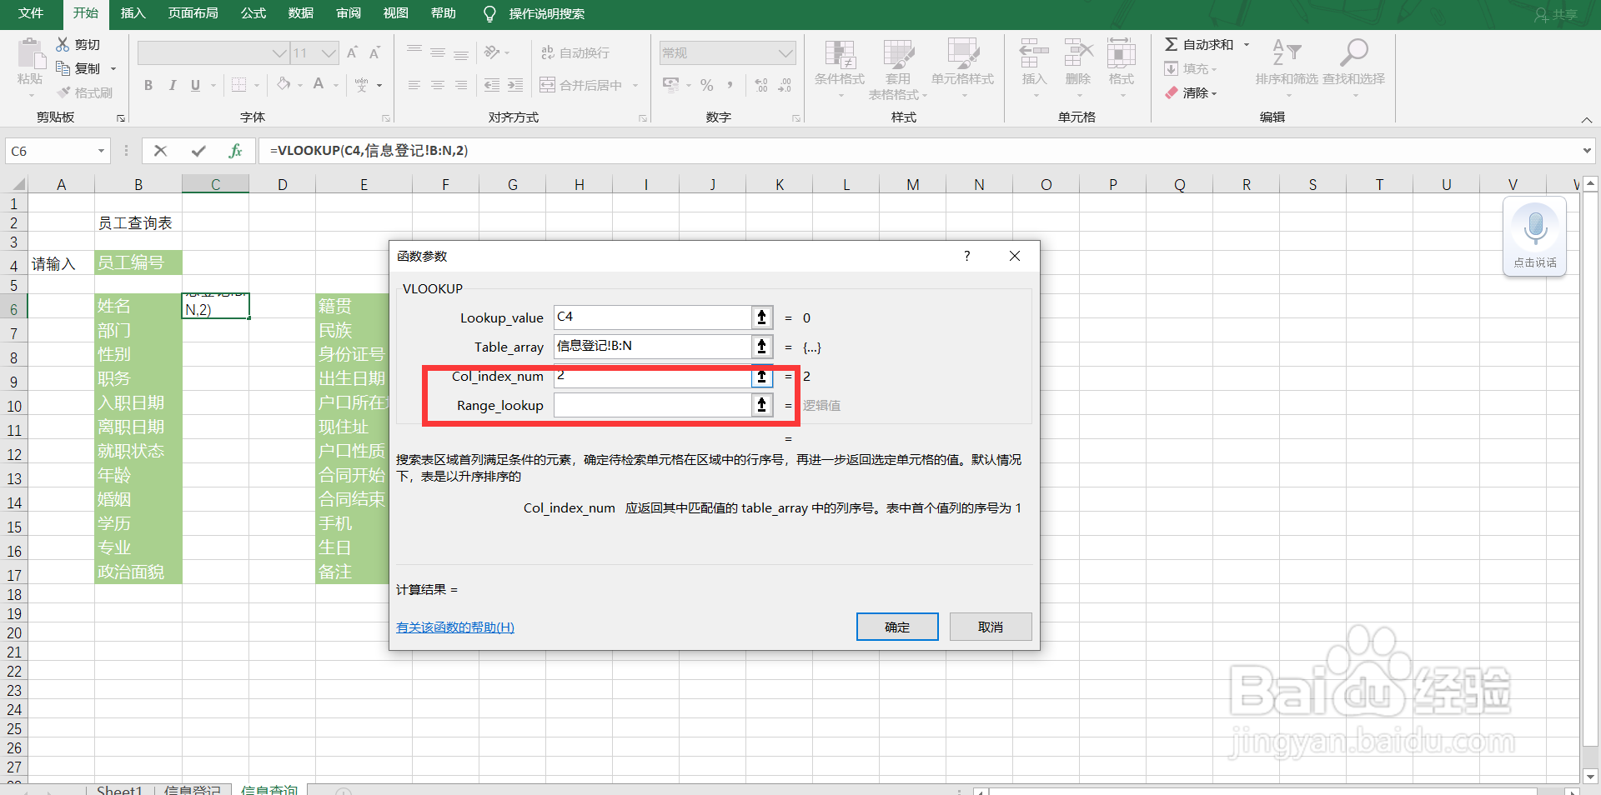Select the Format Painter (格式刷) tool

pyautogui.click(x=84, y=92)
